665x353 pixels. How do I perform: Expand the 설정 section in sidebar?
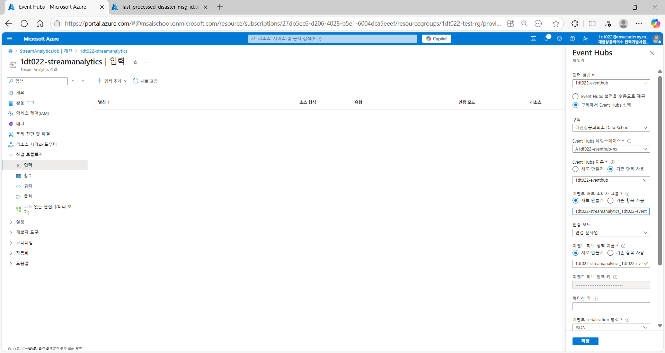(x=11, y=222)
